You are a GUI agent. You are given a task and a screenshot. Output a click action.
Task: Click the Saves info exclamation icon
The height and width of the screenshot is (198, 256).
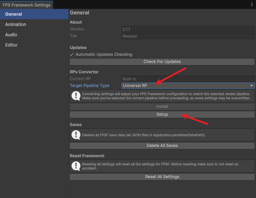coord(76,135)
